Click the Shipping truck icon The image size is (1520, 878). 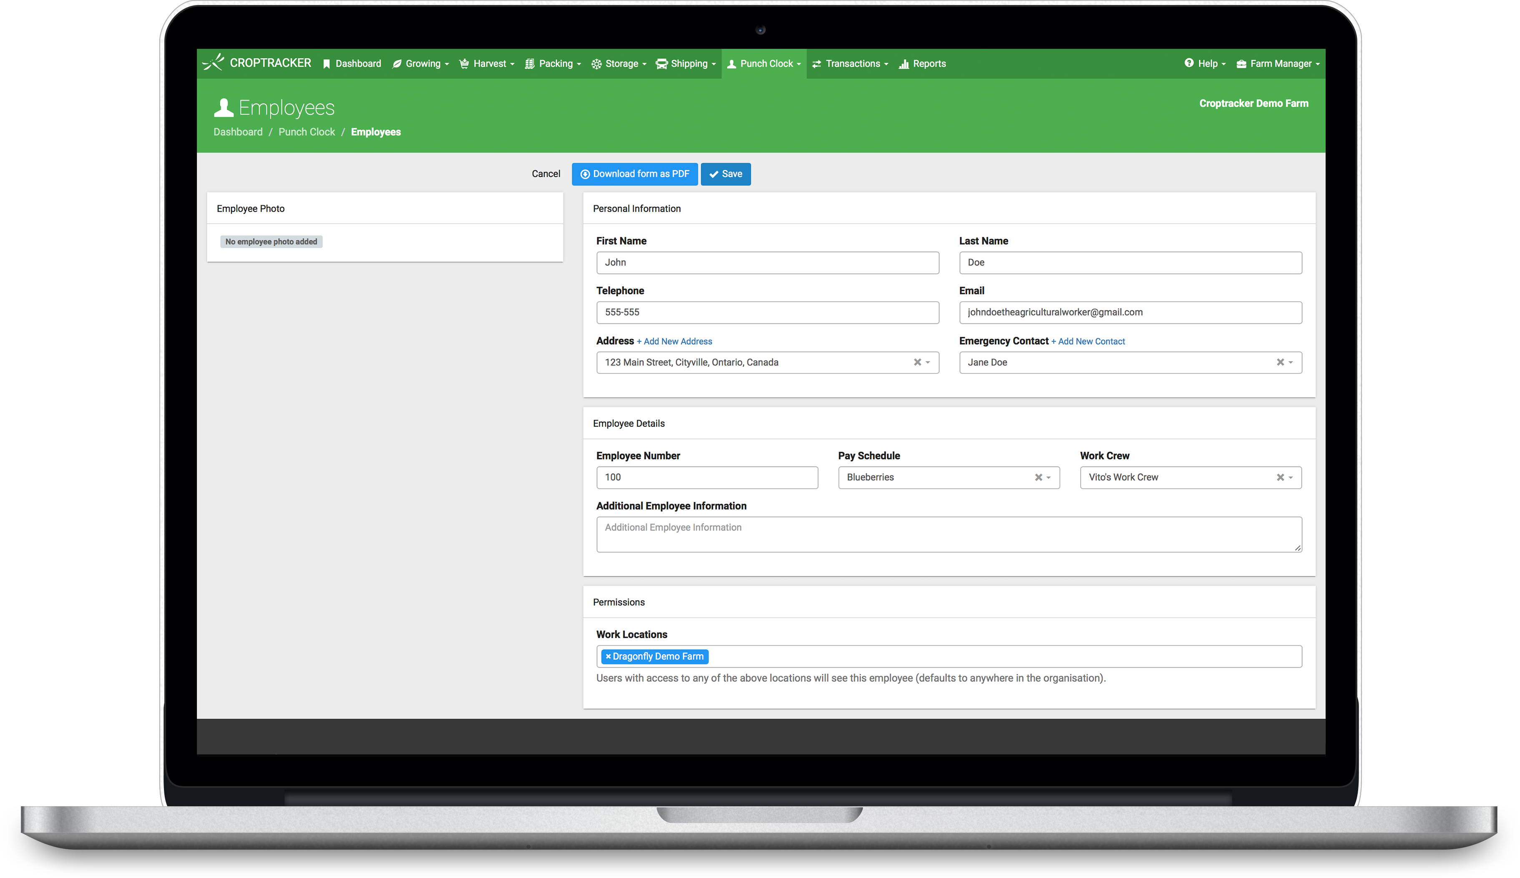click(661, 64)
